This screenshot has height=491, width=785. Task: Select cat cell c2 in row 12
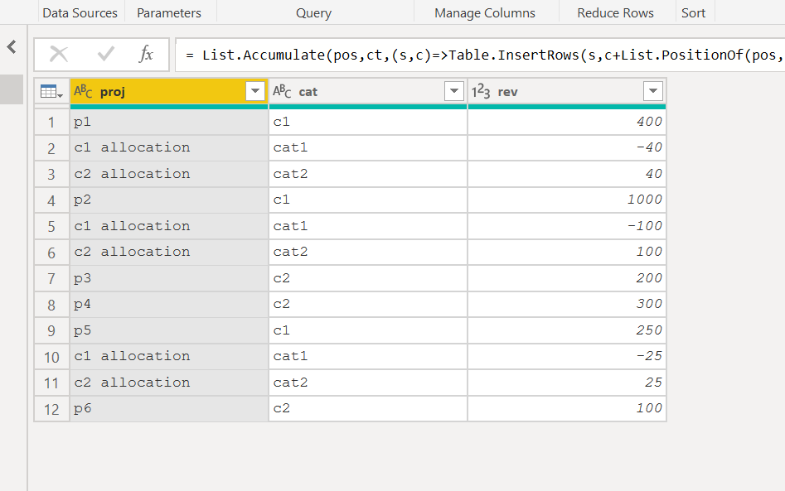pyautogui.click(x=368, y=409)
